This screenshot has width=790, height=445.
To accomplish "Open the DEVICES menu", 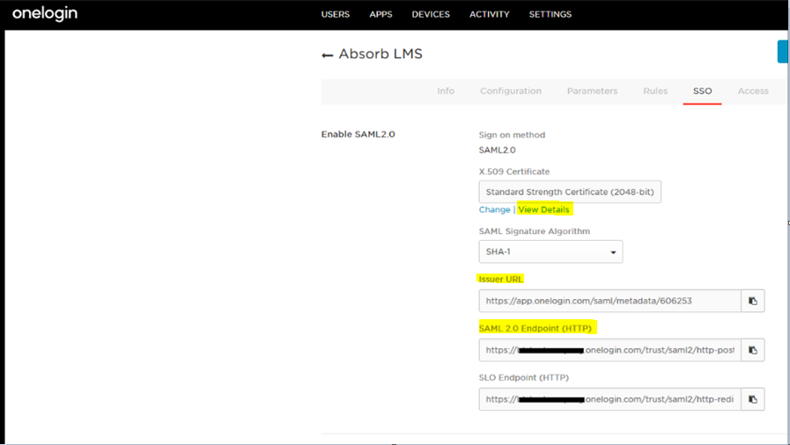I will 431,15.
